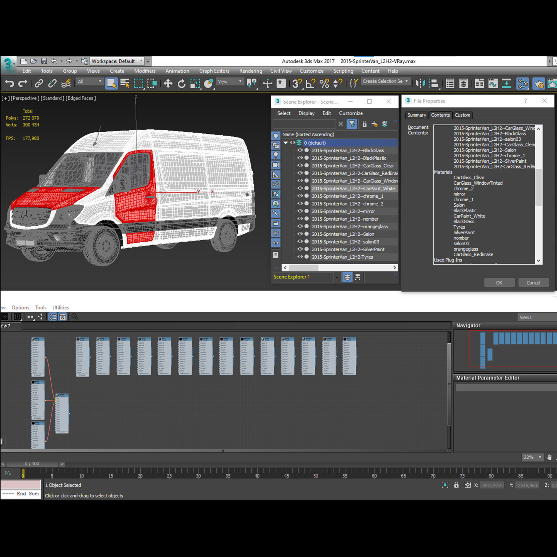Image resolution: width=557 pixels, height=557 pixels.
Task: Open the Curve Editor icon
Action: [x=493, y=84]
